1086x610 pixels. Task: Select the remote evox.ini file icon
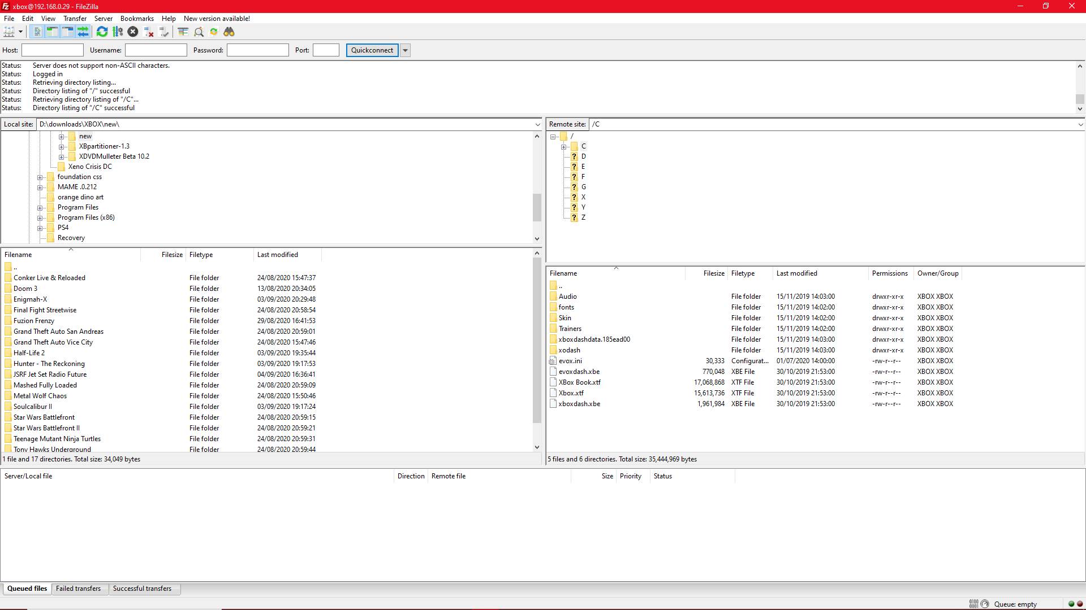point(553,361)
